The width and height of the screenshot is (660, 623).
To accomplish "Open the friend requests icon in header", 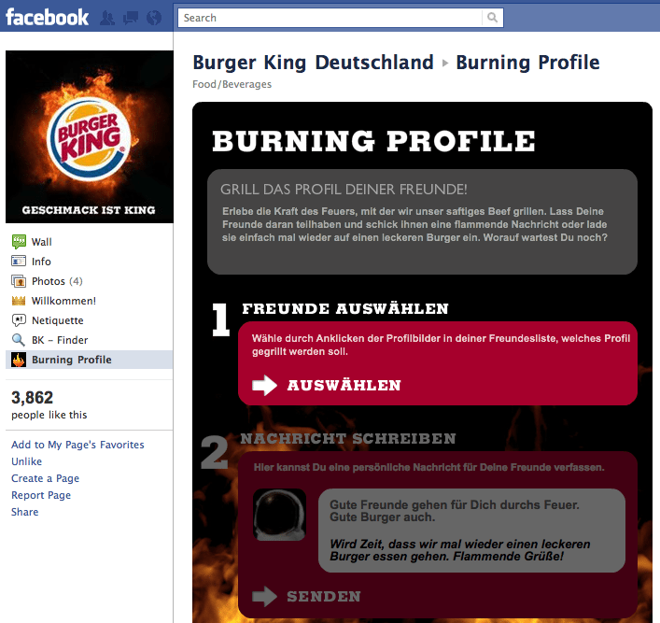I will (x=107, y=18).
